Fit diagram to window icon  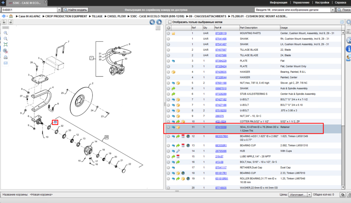[6, 45]
